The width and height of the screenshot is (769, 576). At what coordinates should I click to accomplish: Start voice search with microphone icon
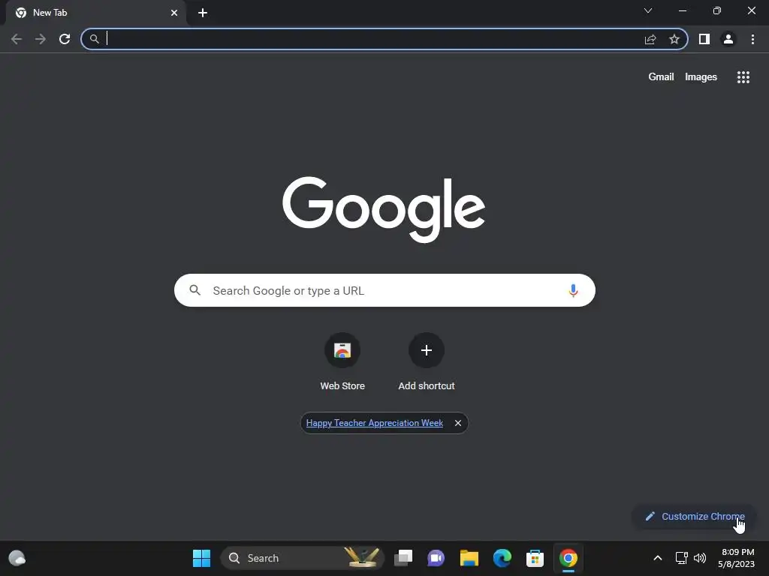point(573,290)
